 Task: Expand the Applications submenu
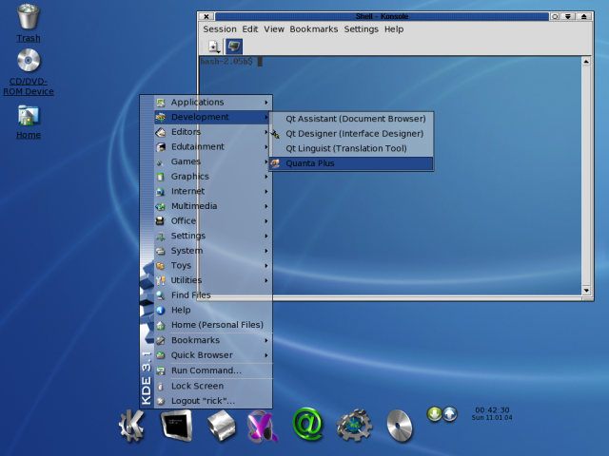tap(213, 103)
